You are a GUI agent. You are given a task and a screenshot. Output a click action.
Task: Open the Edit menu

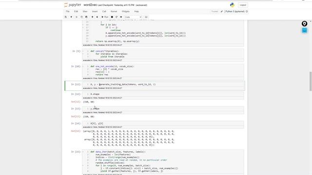click(76, 12)
